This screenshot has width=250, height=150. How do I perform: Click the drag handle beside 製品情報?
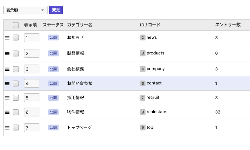[x=7, y=53]
